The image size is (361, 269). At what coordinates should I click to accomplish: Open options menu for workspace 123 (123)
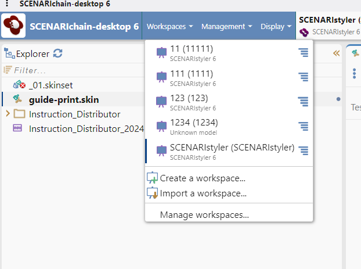(304, 102)
